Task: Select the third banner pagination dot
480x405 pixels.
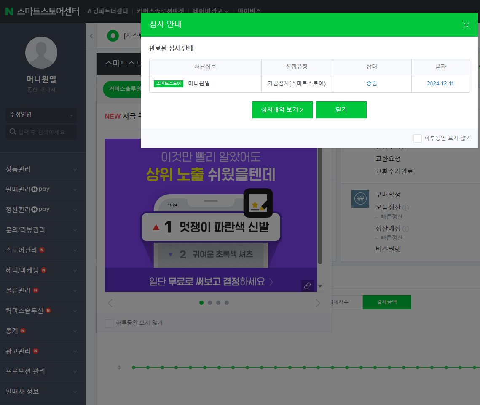Action: (218, 303)
